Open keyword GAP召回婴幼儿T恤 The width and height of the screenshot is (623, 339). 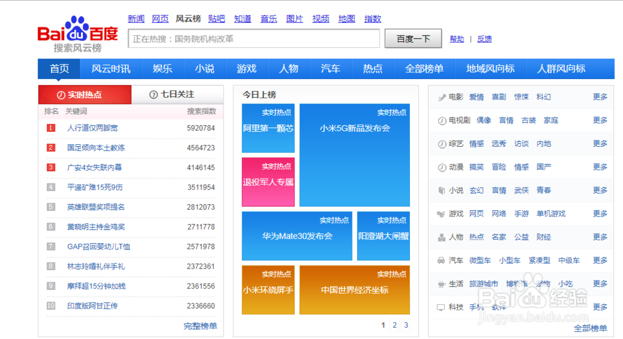pos(98,246)
